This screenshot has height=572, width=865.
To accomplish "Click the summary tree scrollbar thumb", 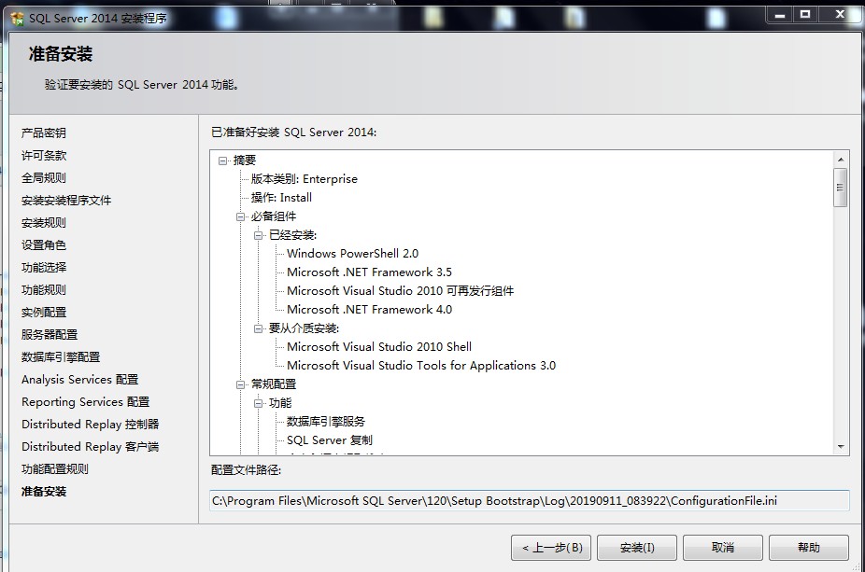I will tap(841, 188).
